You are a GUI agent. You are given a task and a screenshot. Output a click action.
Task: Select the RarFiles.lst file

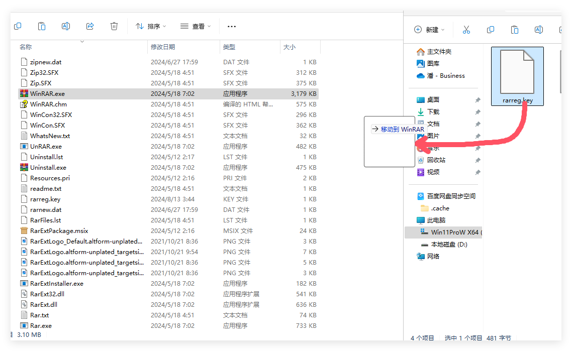click(46, 220)
